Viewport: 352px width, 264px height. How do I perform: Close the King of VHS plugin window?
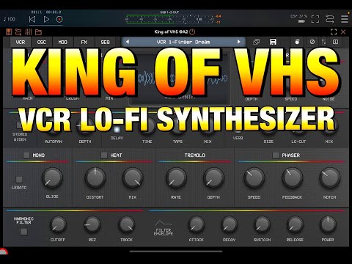point(343,32)
